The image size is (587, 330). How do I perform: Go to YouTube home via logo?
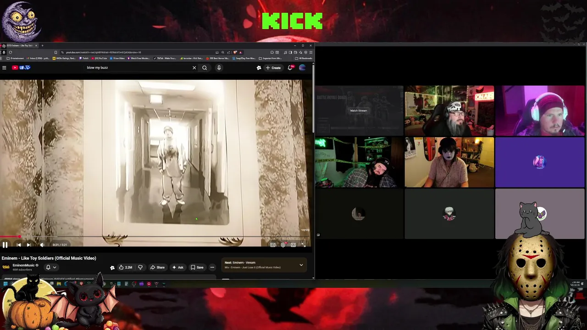[x=21, y=68]
